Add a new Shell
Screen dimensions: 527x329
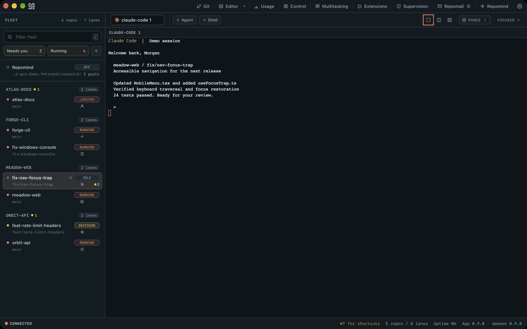[x=210, y=20]
